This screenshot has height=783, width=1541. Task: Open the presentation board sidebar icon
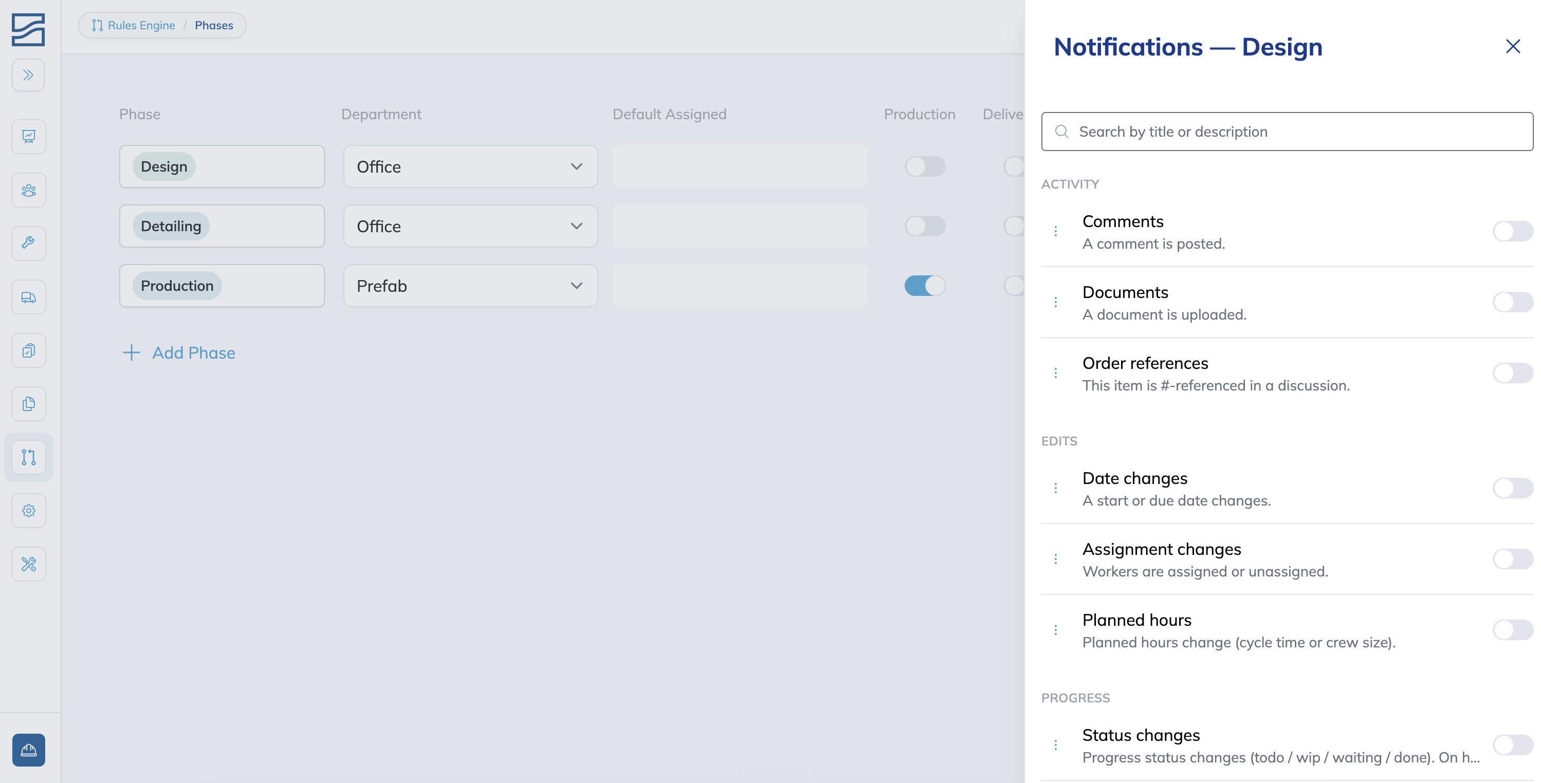coord(28,136)
